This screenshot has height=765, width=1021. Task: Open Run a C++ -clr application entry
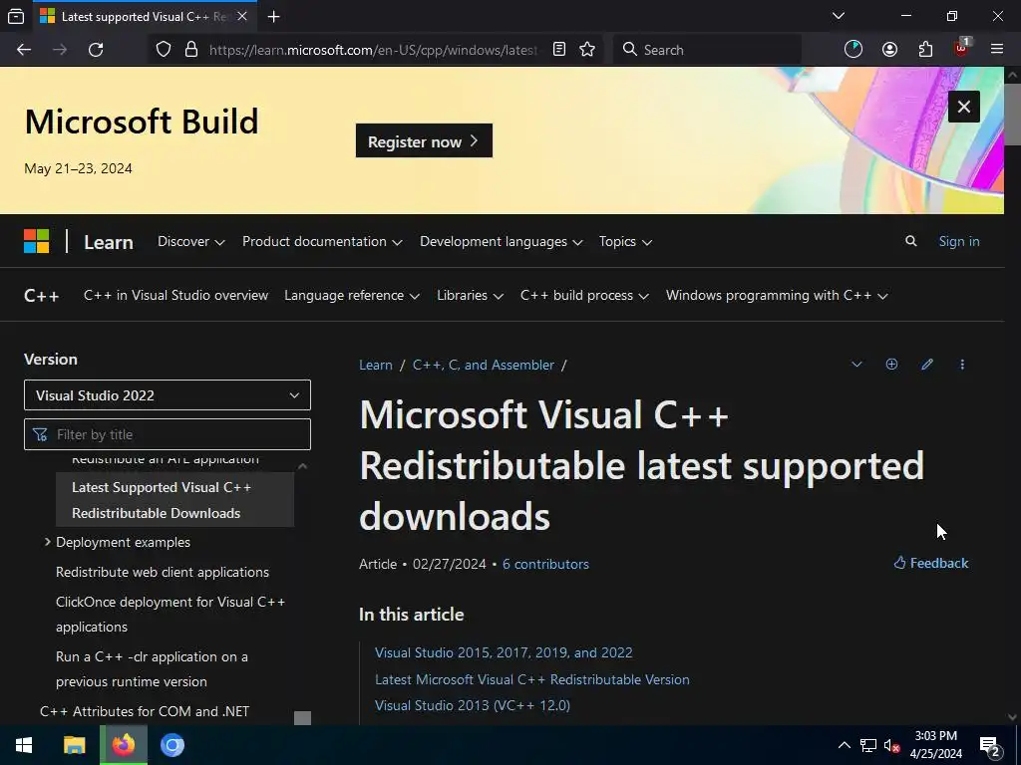pyautogui.click(x=152, y=668)
